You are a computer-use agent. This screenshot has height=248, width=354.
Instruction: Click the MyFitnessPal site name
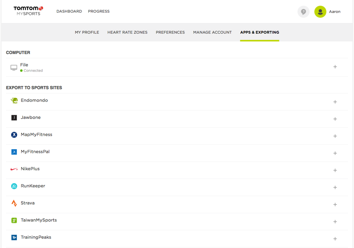[35, 152]
